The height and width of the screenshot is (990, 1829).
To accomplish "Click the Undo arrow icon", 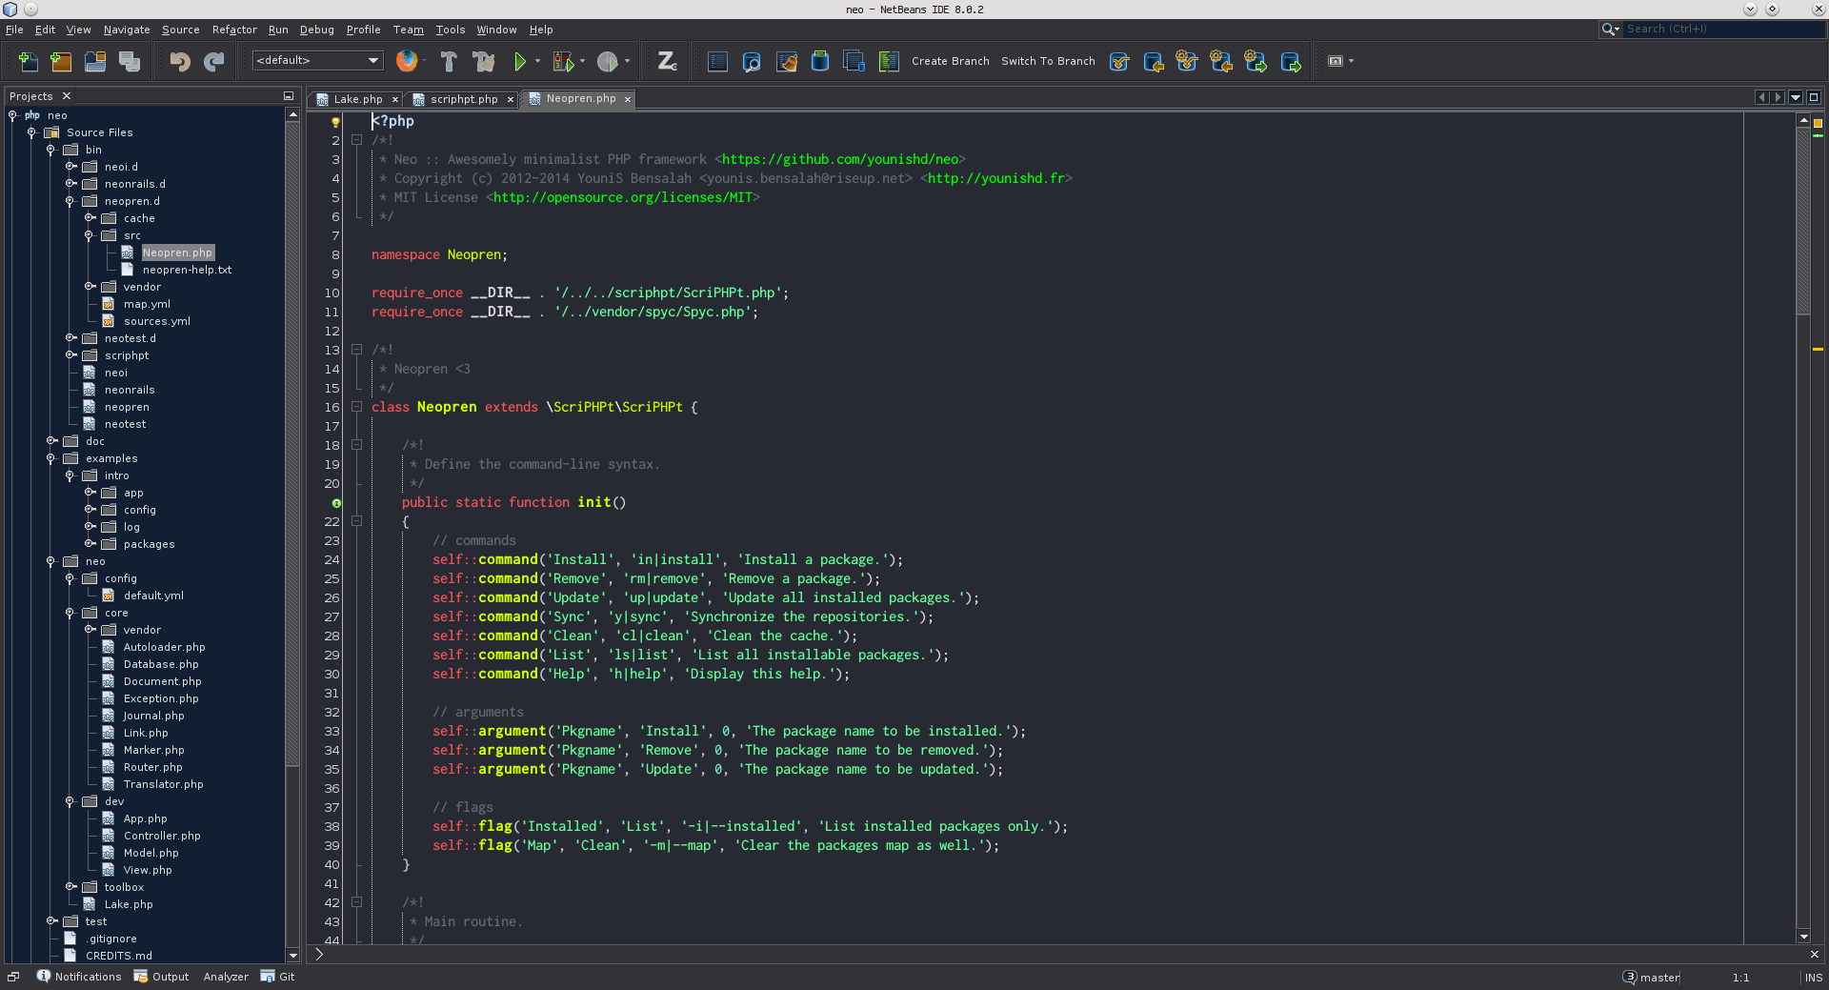I will coord(179,61).
